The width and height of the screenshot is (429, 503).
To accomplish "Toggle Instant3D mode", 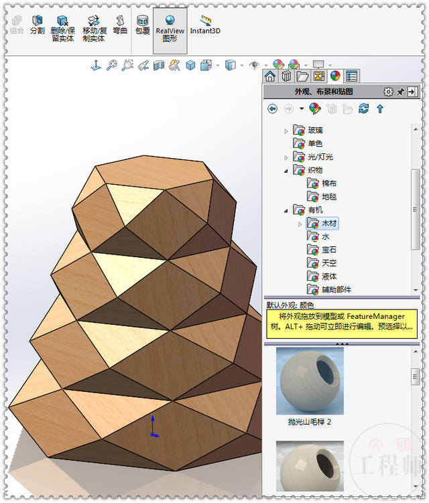I will point(205,25).
